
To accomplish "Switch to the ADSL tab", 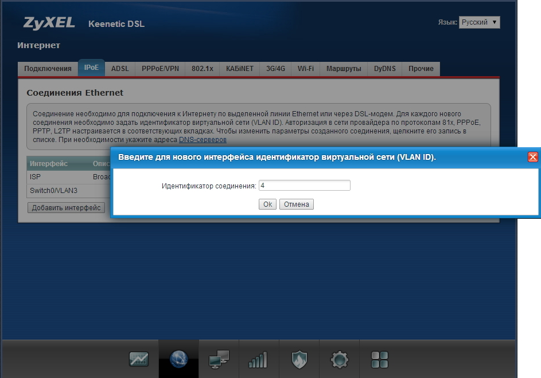I will [x=120, y=69].
